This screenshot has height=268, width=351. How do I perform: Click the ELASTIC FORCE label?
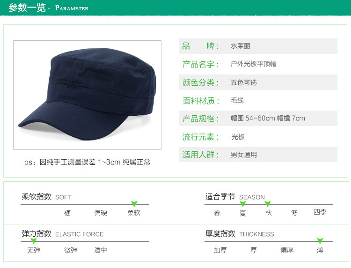[x=80, y=234]
